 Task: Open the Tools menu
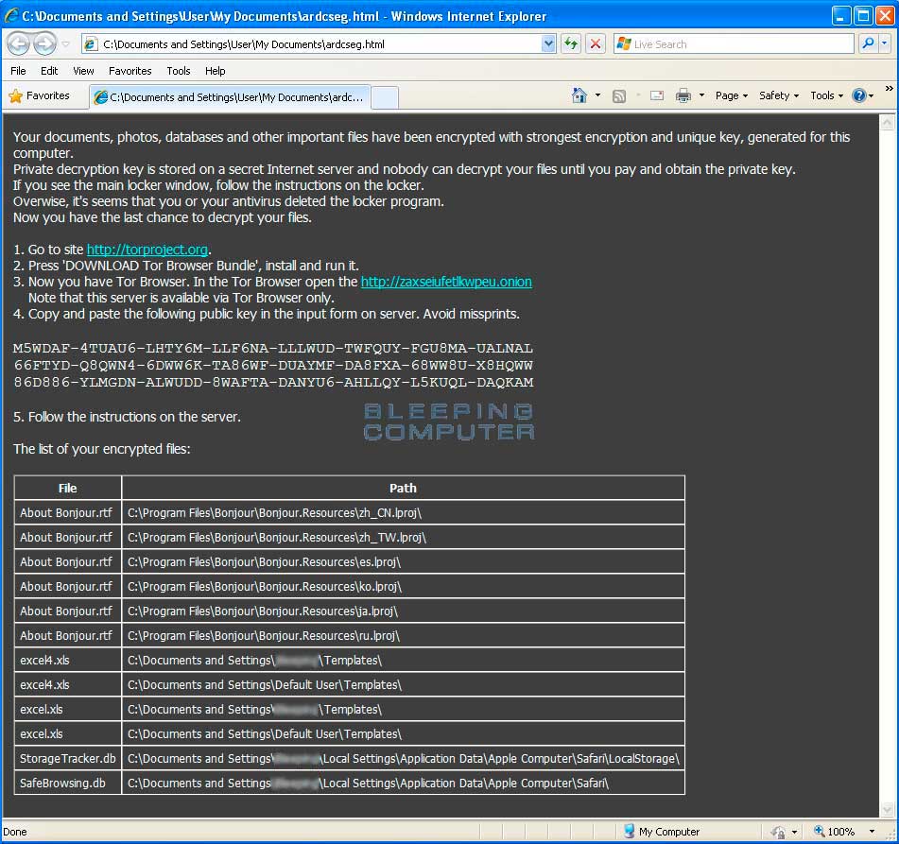(x=822, y=95)
